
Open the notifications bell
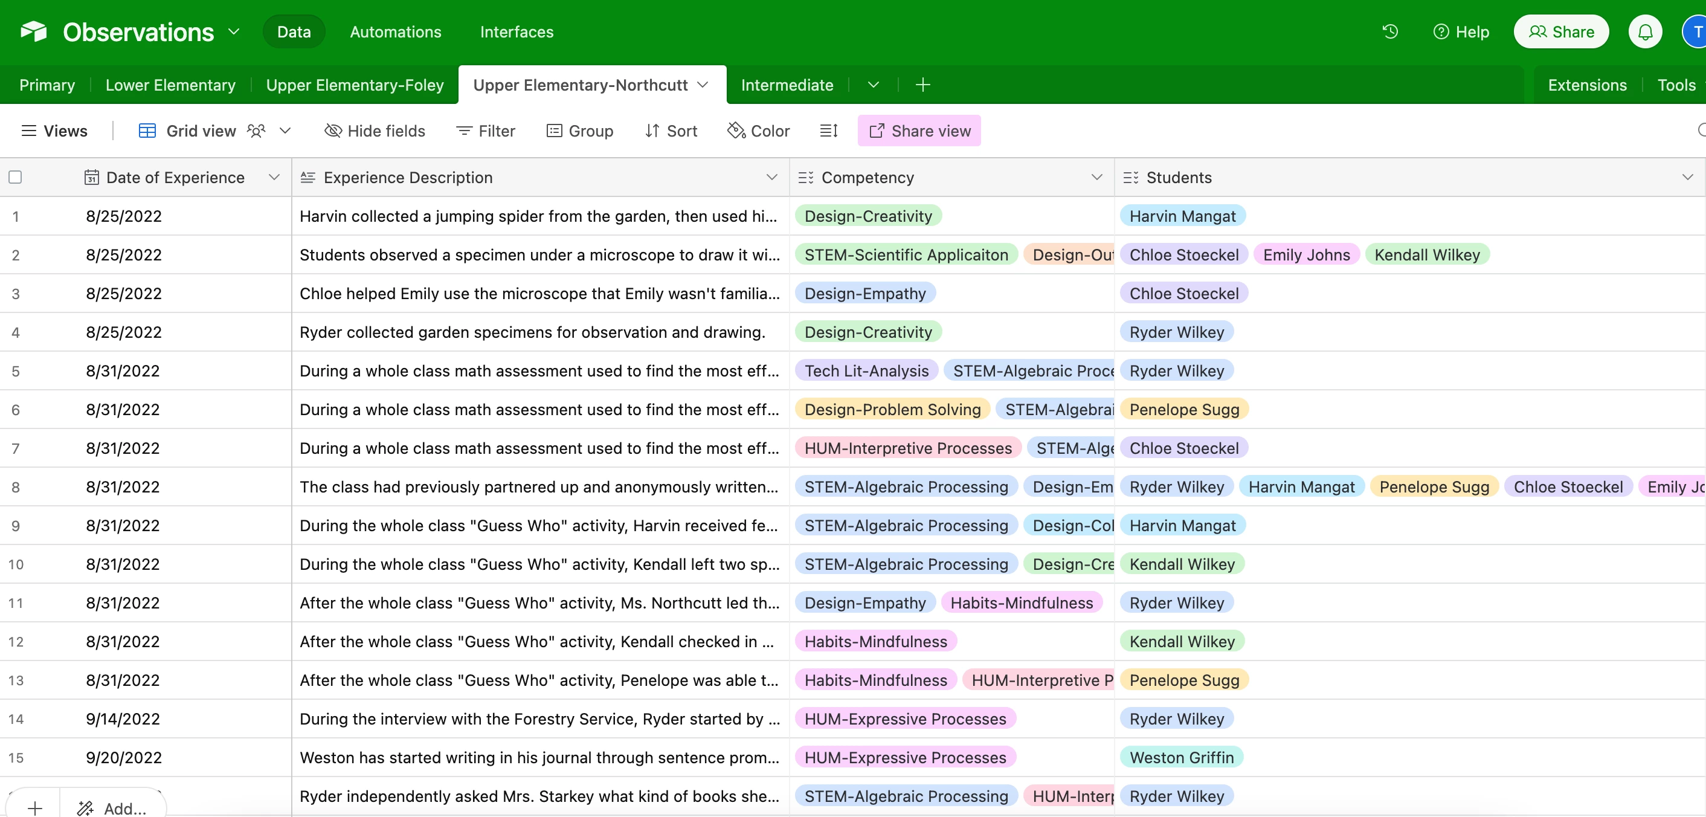point(1644,32)
